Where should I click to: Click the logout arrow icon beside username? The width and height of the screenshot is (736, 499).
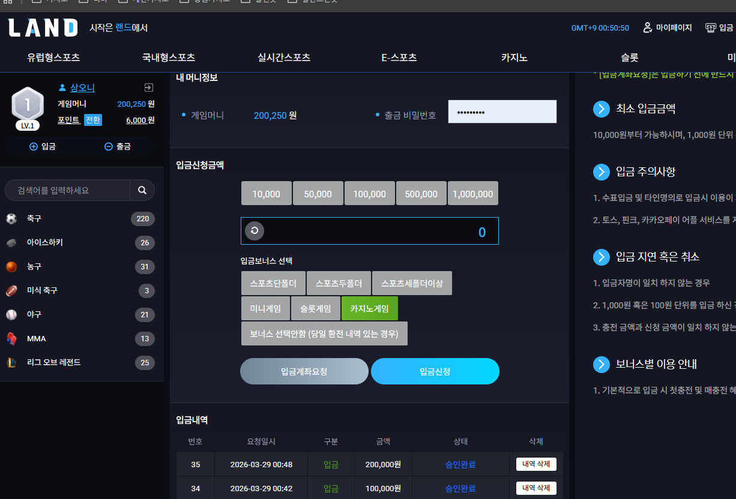pyautogui.click(x=149, y=88)
